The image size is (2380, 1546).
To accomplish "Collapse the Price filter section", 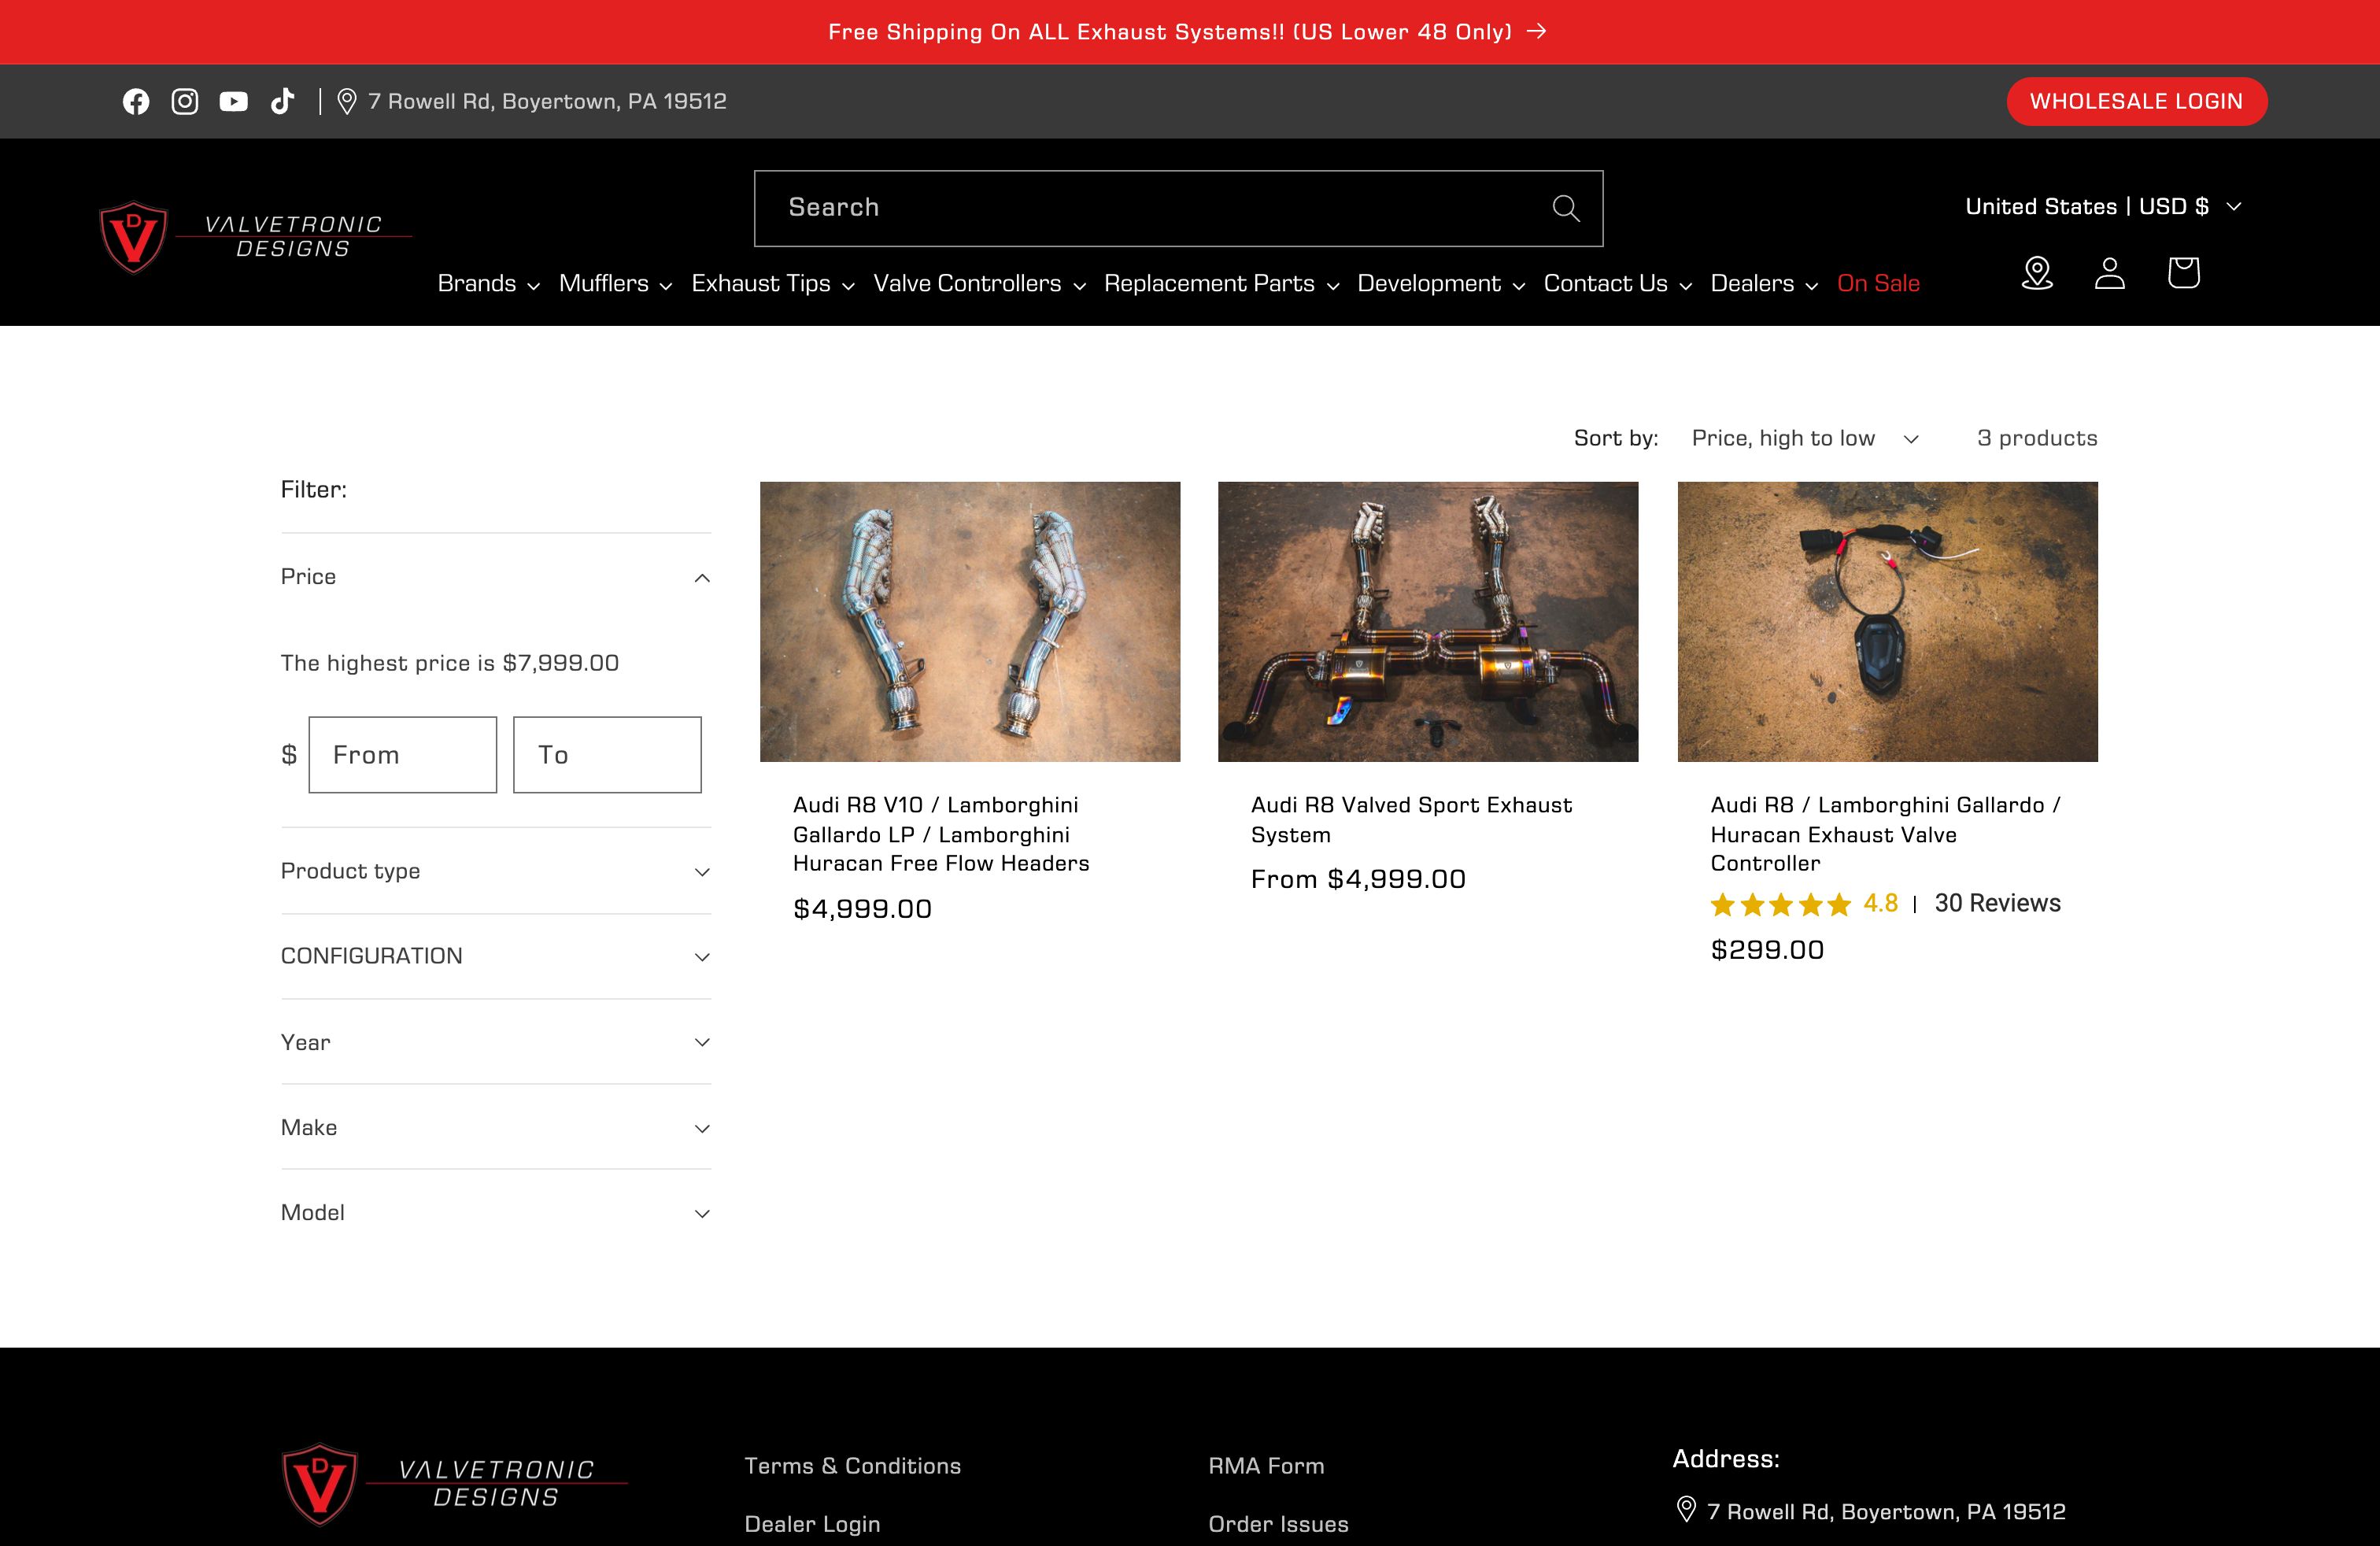I will 495,577.
